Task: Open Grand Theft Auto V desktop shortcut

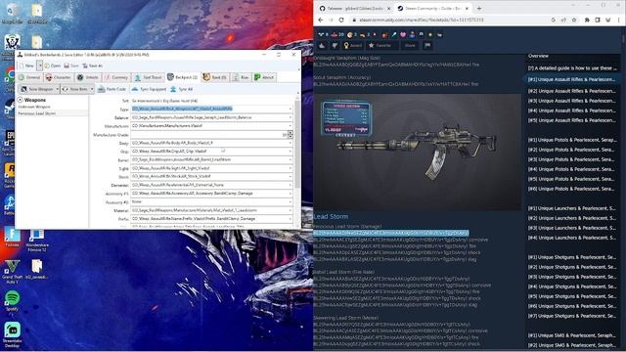Action: tap(12, 272)
